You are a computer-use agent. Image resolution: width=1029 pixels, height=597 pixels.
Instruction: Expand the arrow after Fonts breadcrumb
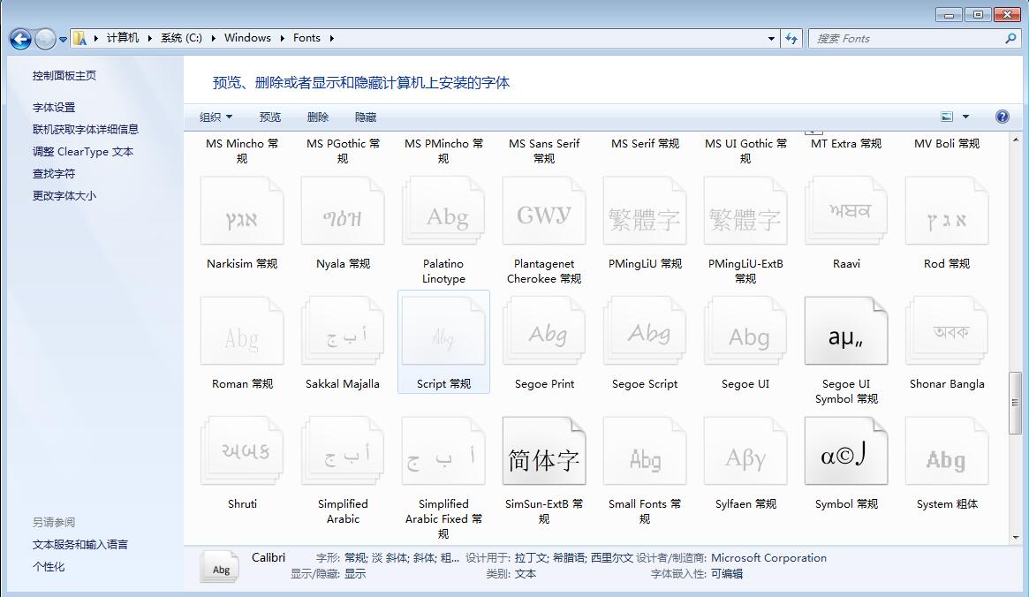[x=331, y=38]
